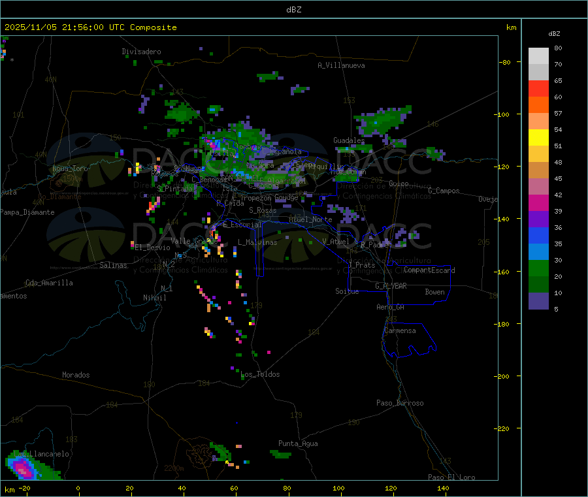Click the green echo northeast of Guadales
The image size is (588, 497).
384,121
